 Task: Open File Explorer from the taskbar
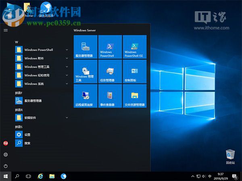click(52, 176)
